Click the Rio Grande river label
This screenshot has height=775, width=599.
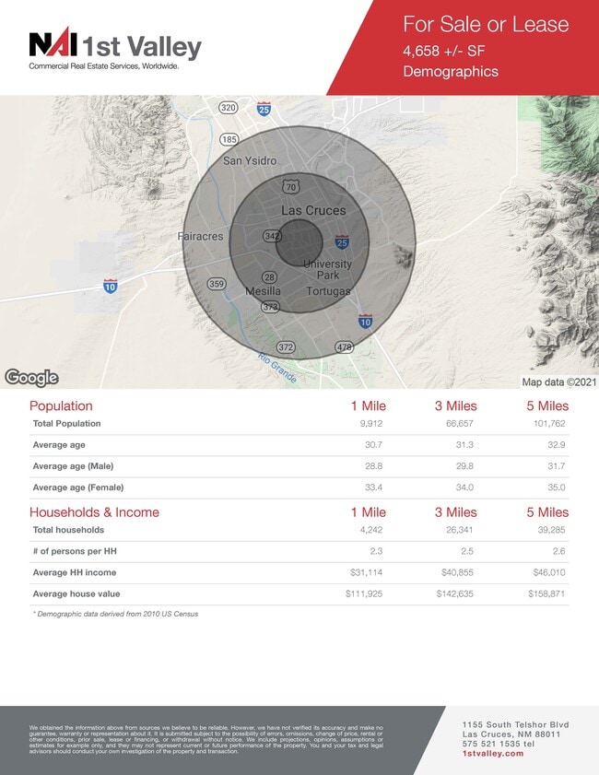[276, 369]
